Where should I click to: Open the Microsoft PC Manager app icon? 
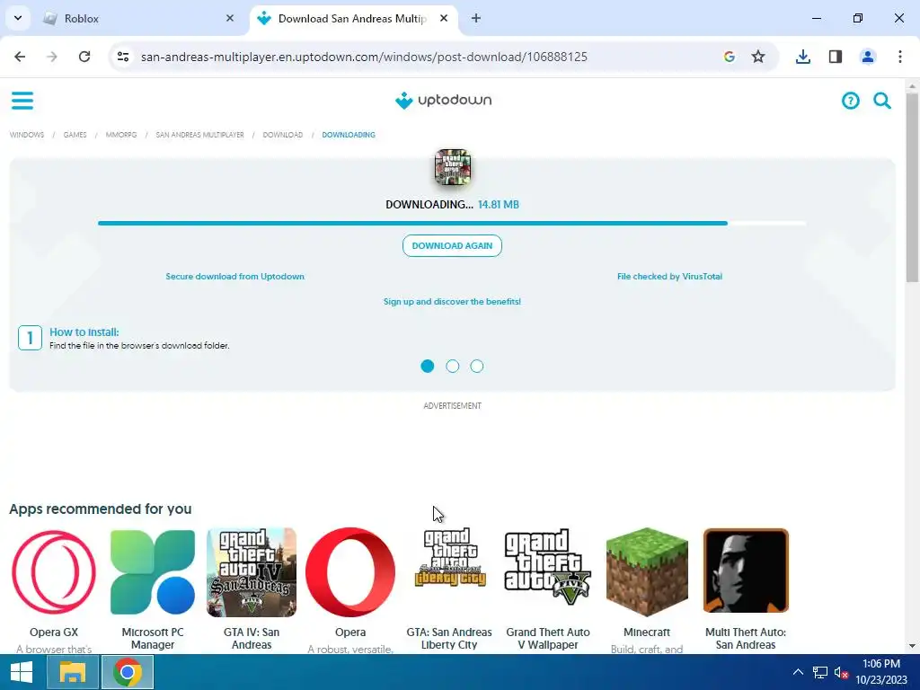click(153, 572)
